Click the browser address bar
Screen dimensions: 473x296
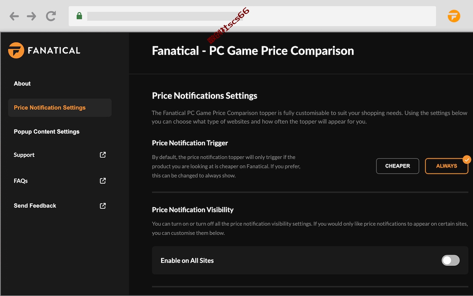coord(252,16)
